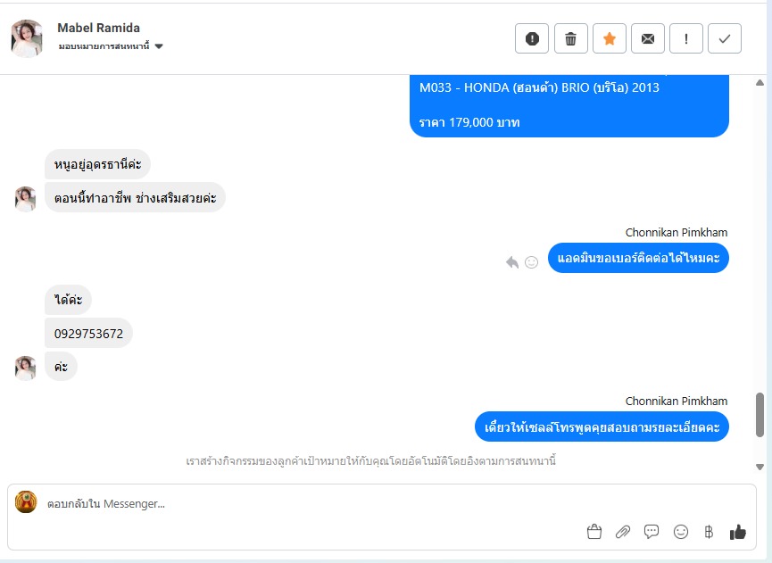The height and width of the screenshot is (563, 772).
Task: Open shopping bag products icon
Action: click(594, 532)
